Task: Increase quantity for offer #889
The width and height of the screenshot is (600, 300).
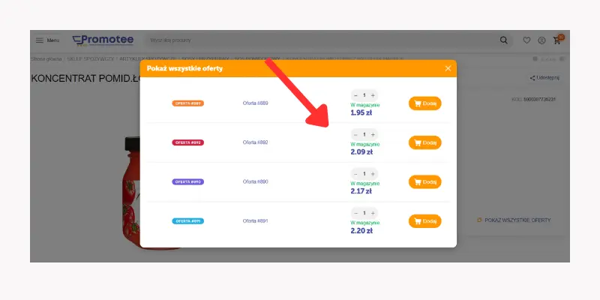Action: tap(373, 95)
